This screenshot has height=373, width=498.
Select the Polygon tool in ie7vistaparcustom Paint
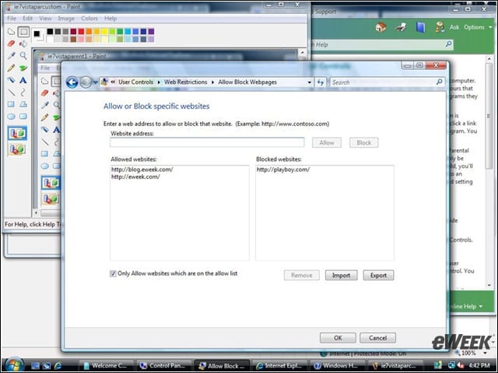pyautogui.click(x=23, y=104)
